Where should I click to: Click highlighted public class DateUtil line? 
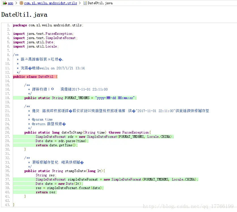point(35,77)
